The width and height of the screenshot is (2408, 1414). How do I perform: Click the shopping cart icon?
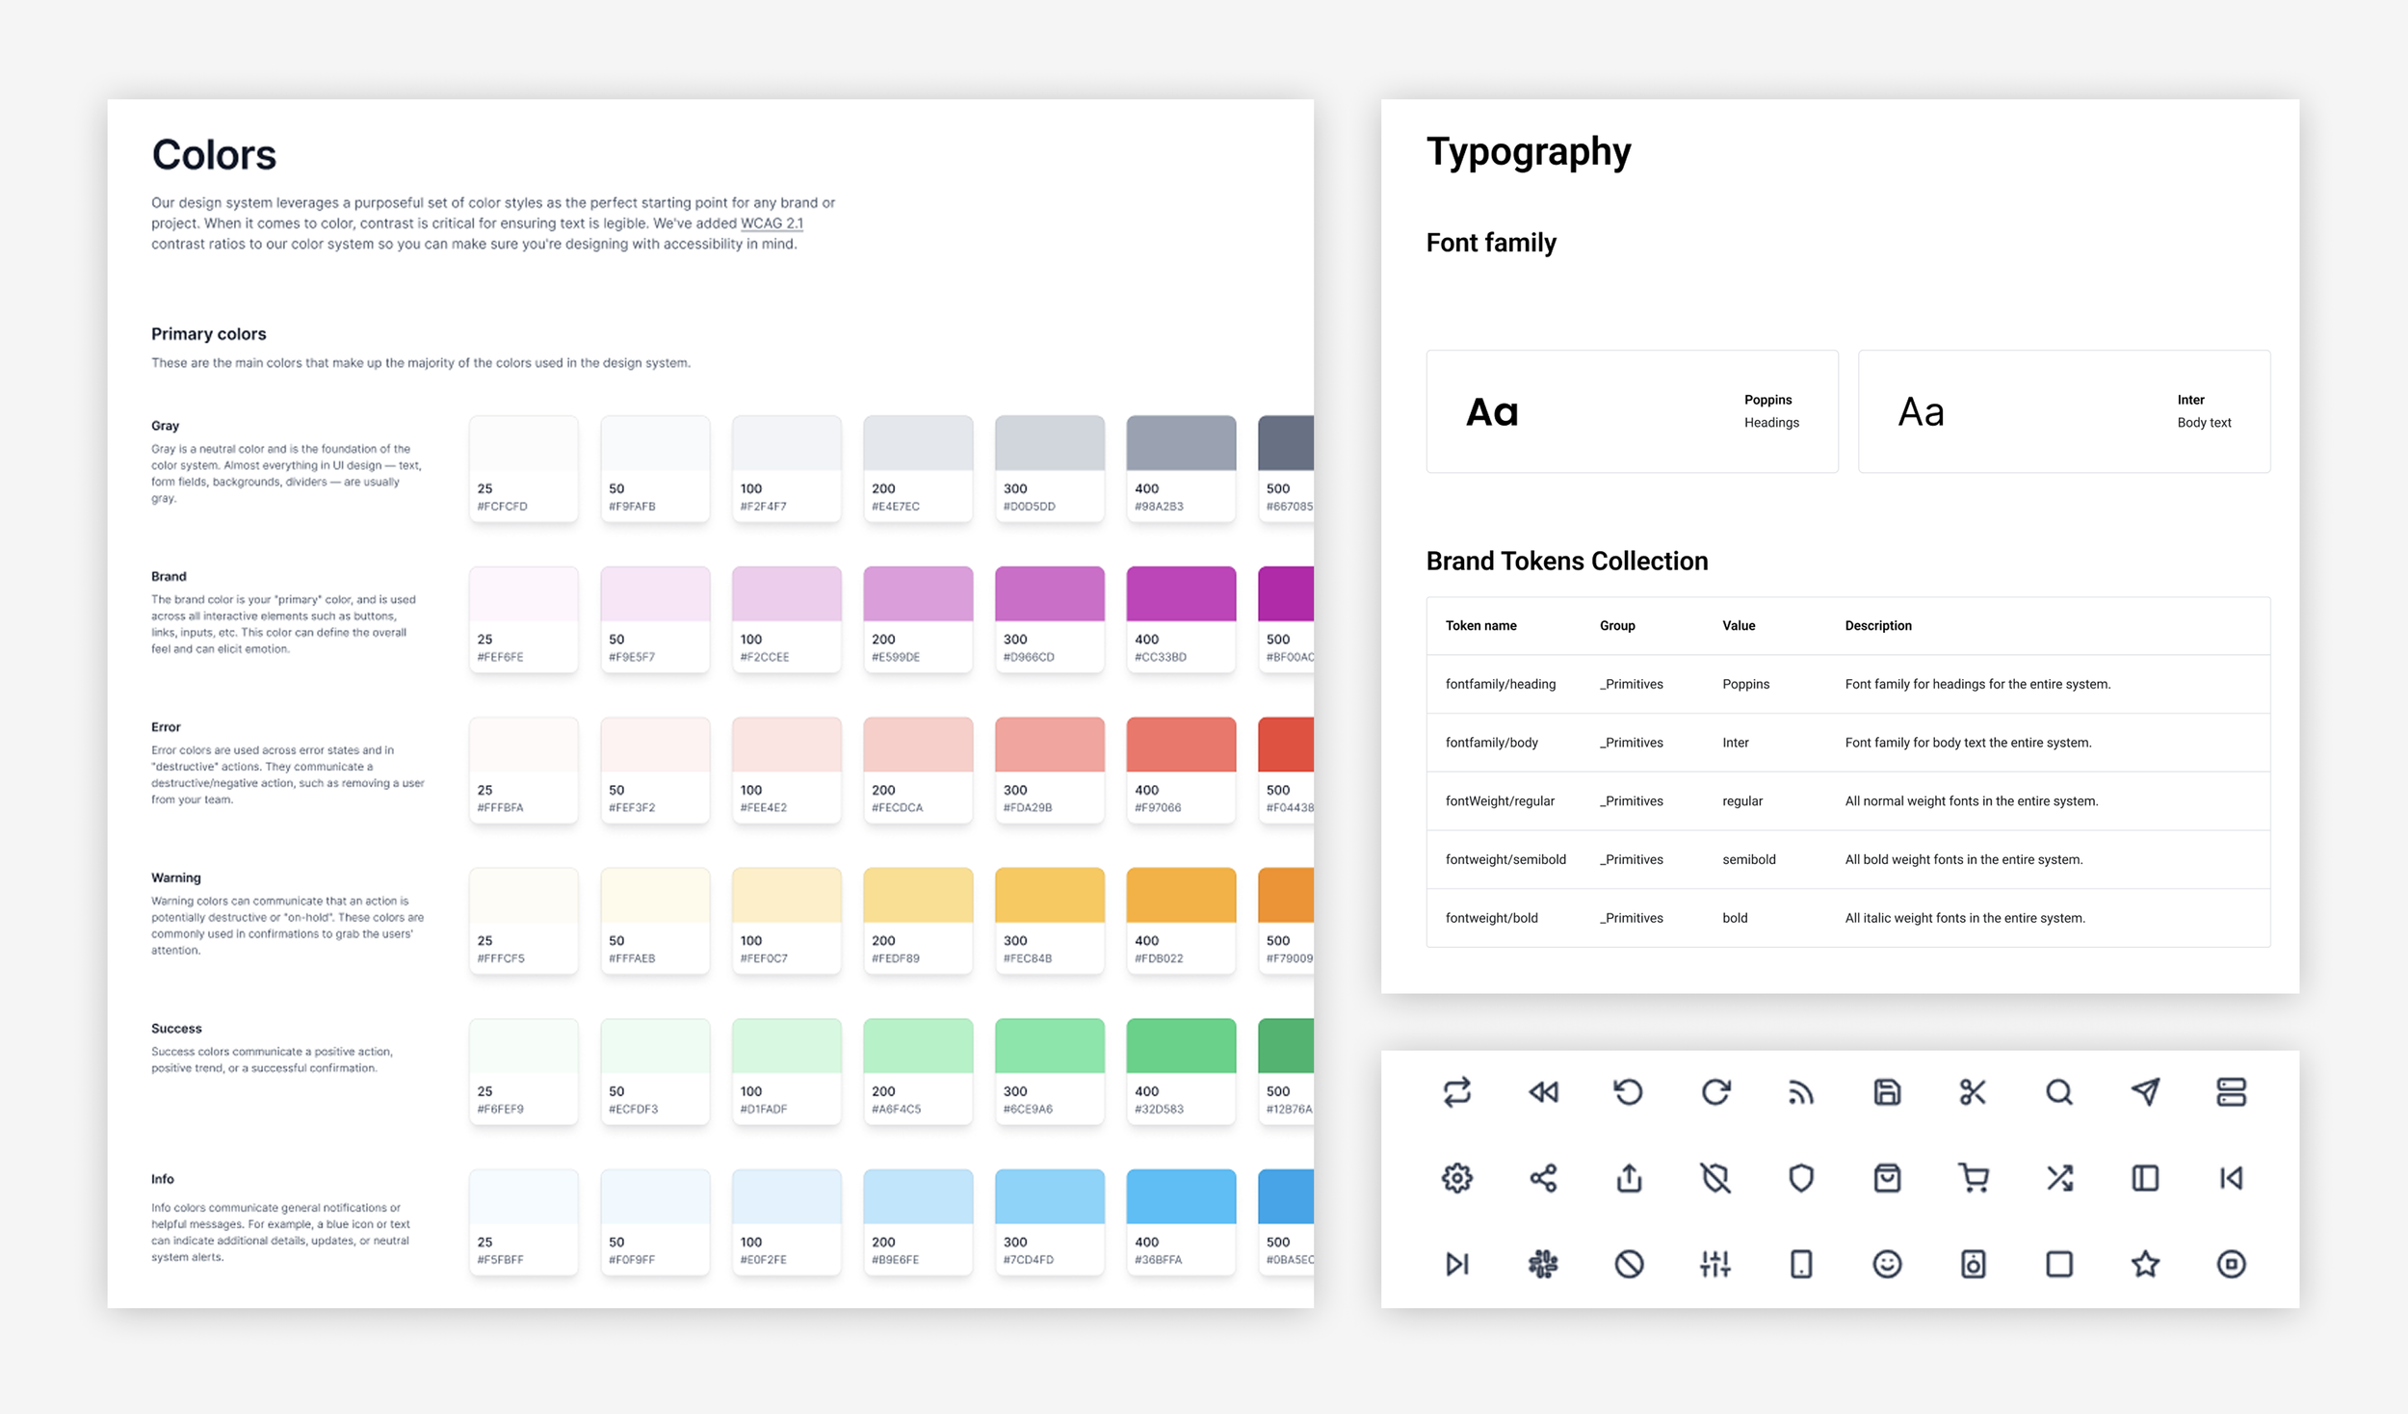[1972, 1177]
